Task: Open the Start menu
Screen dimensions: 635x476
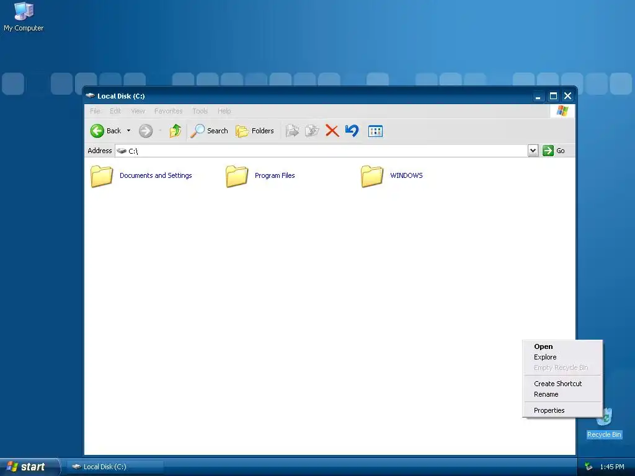Action: click(x=30, y=467)
